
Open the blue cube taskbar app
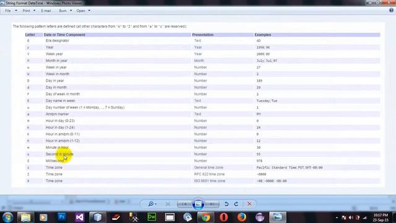click(98, 217)
